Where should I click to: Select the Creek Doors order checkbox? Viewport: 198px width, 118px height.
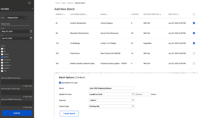pos(194,53)
